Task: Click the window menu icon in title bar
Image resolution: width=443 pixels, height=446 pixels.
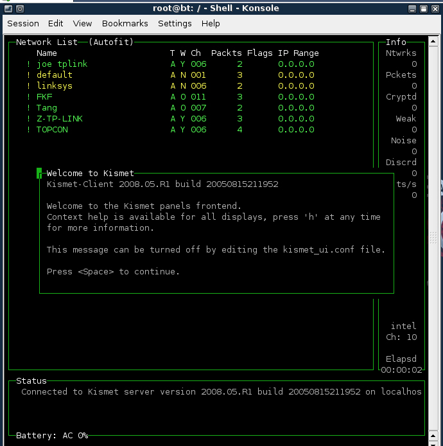Action: pos(7,9)
